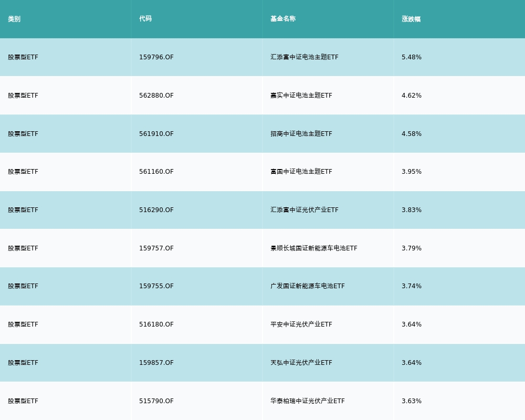This screenshot has width=525, height=420.
Task: Click 股票型ETF in the 516180.OF row
Action: click(x=23, y=324)
